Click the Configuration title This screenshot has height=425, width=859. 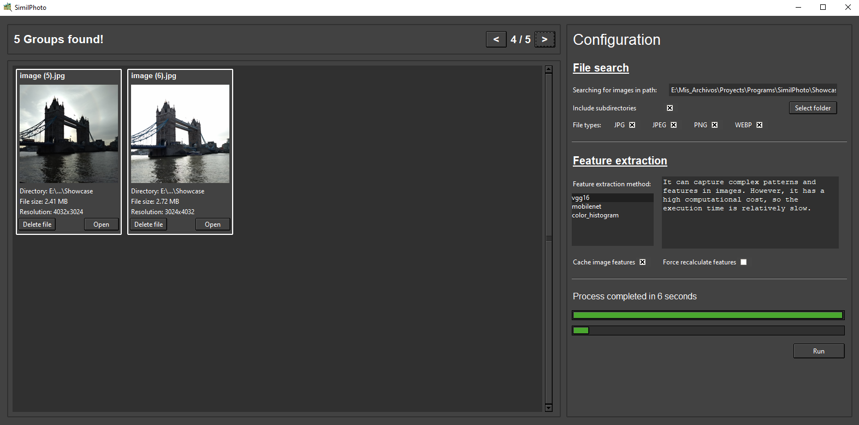click(617, 40)
